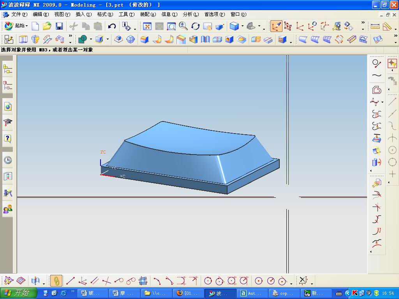Select the Arc tool in curve toolbar
399x299 pixels.
(157, 281)
